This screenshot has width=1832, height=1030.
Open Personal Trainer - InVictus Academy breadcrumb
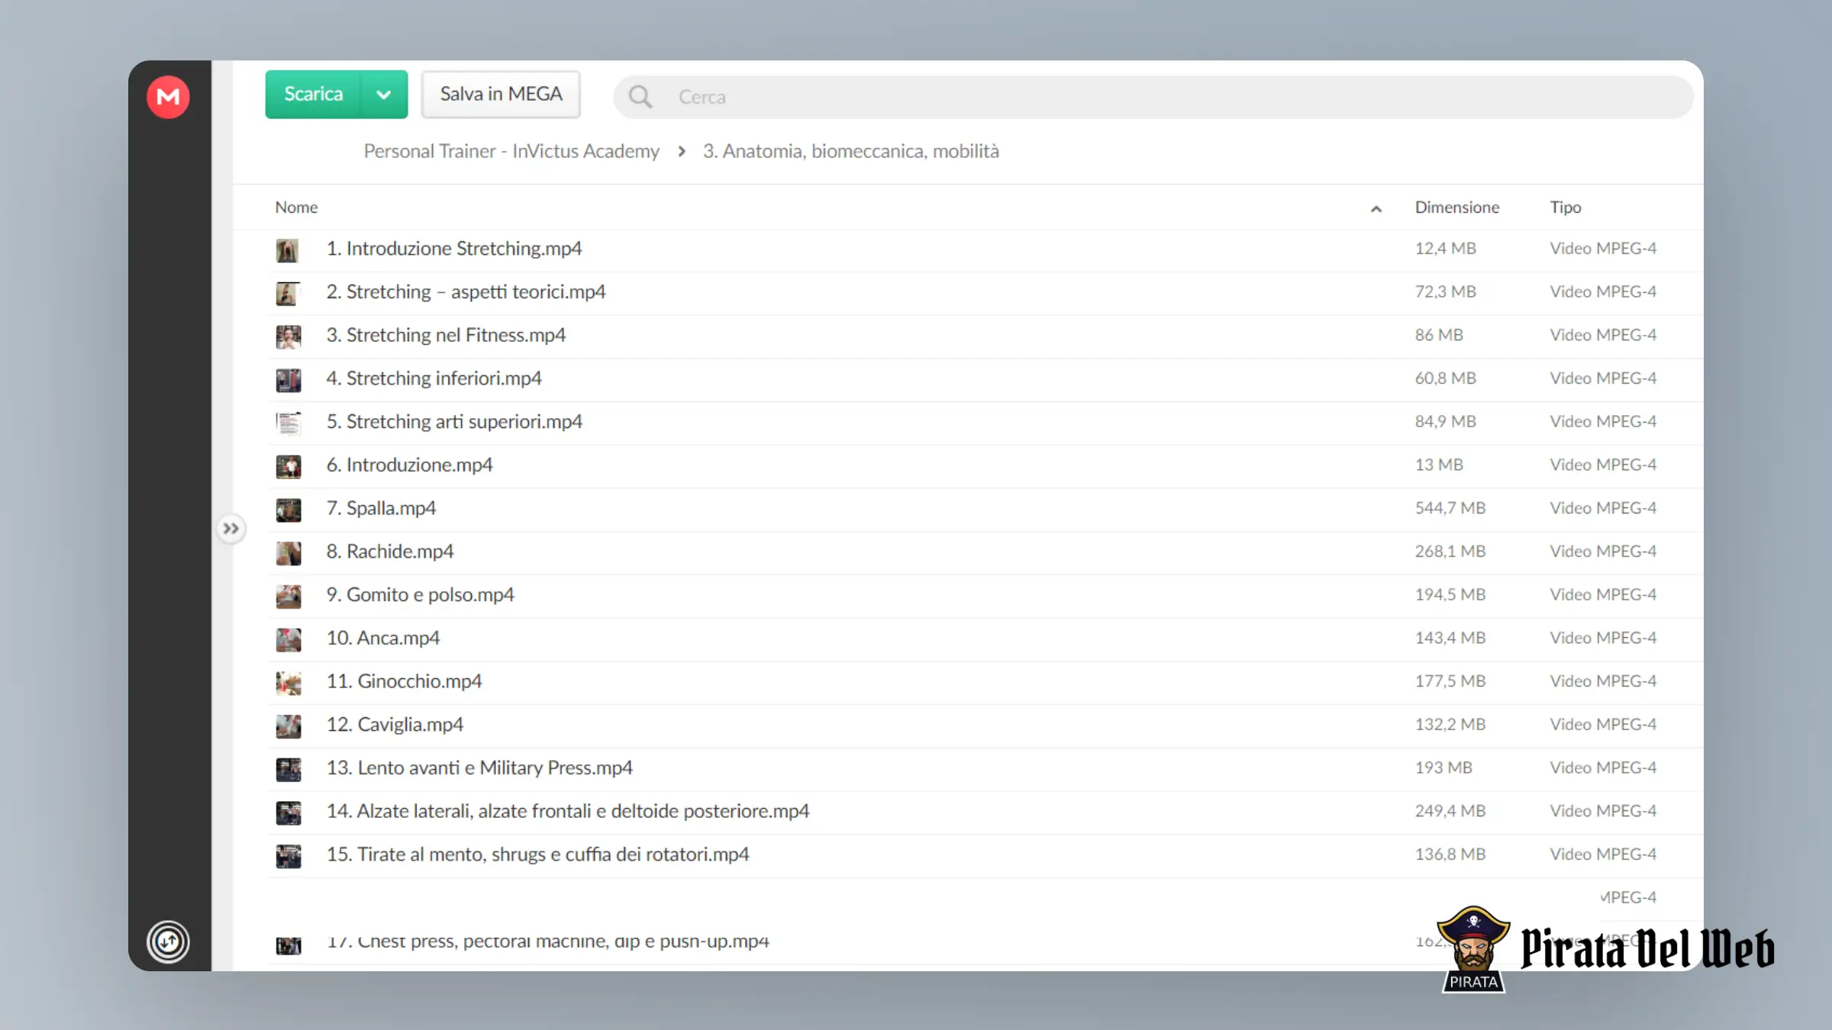[511, 151]
